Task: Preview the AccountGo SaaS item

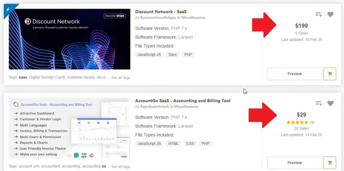Action: point(295,163)
